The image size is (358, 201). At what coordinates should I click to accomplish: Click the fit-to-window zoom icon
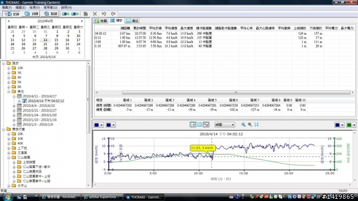tap(257, 125)
